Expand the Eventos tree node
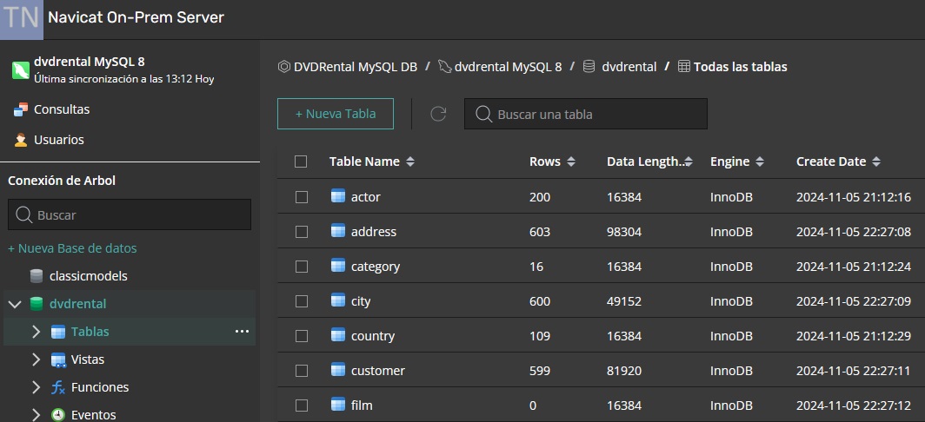The width and height of the screenshot is (925, 422). click(x=36, y=415)
